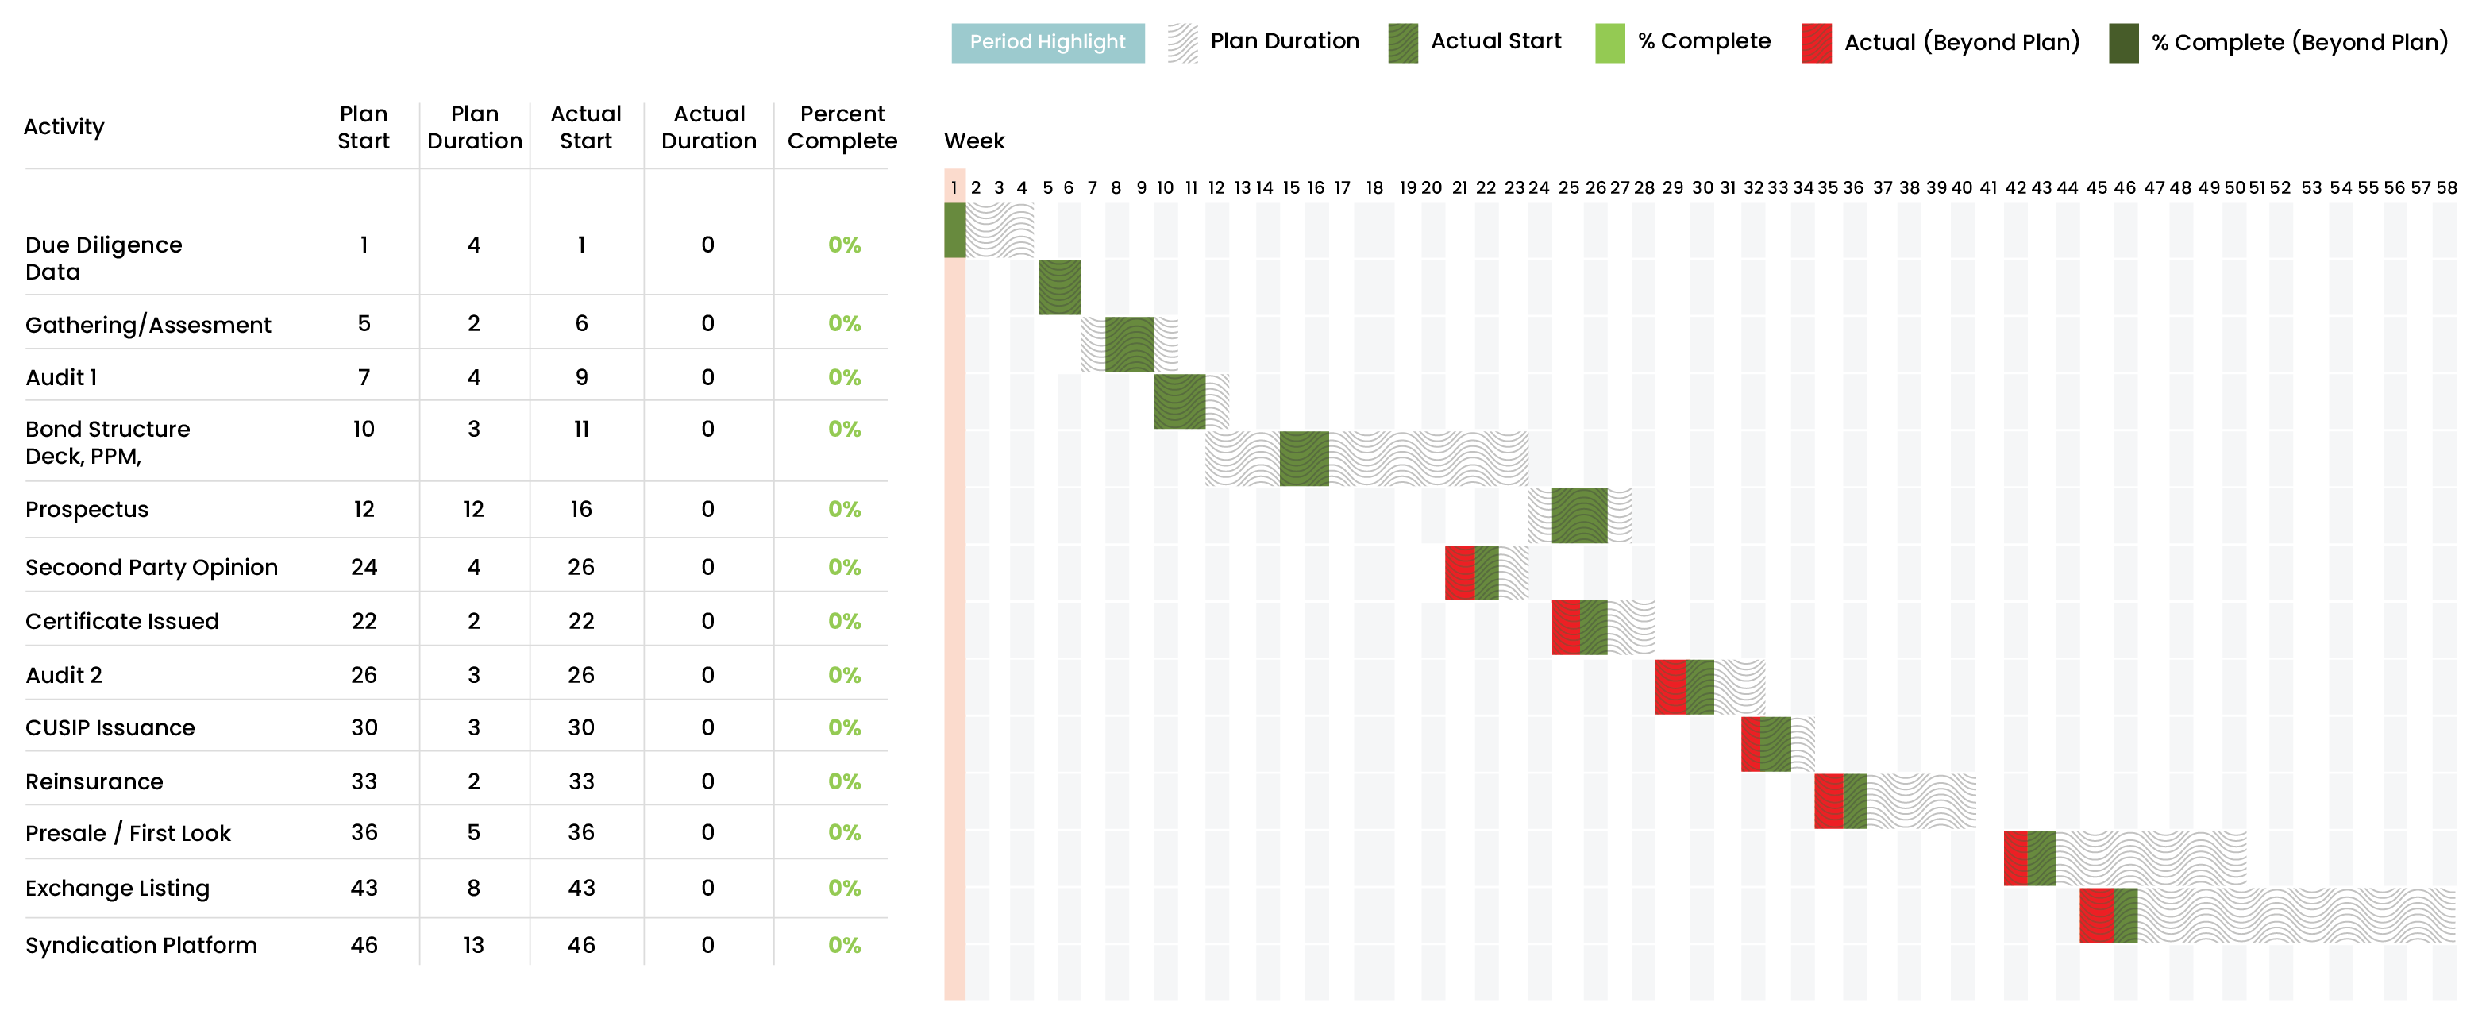The image size is (2482, 1022).
Task: Select the Actual Start green legend swatch
Action: tap(1403, 42)
